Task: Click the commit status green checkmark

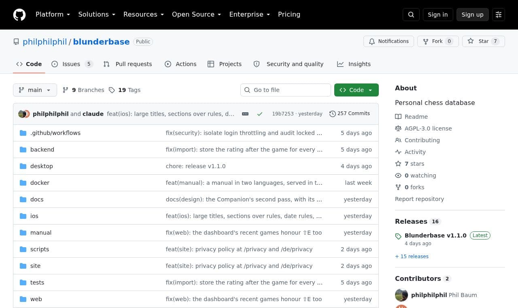Action: [x=260, y=114]
